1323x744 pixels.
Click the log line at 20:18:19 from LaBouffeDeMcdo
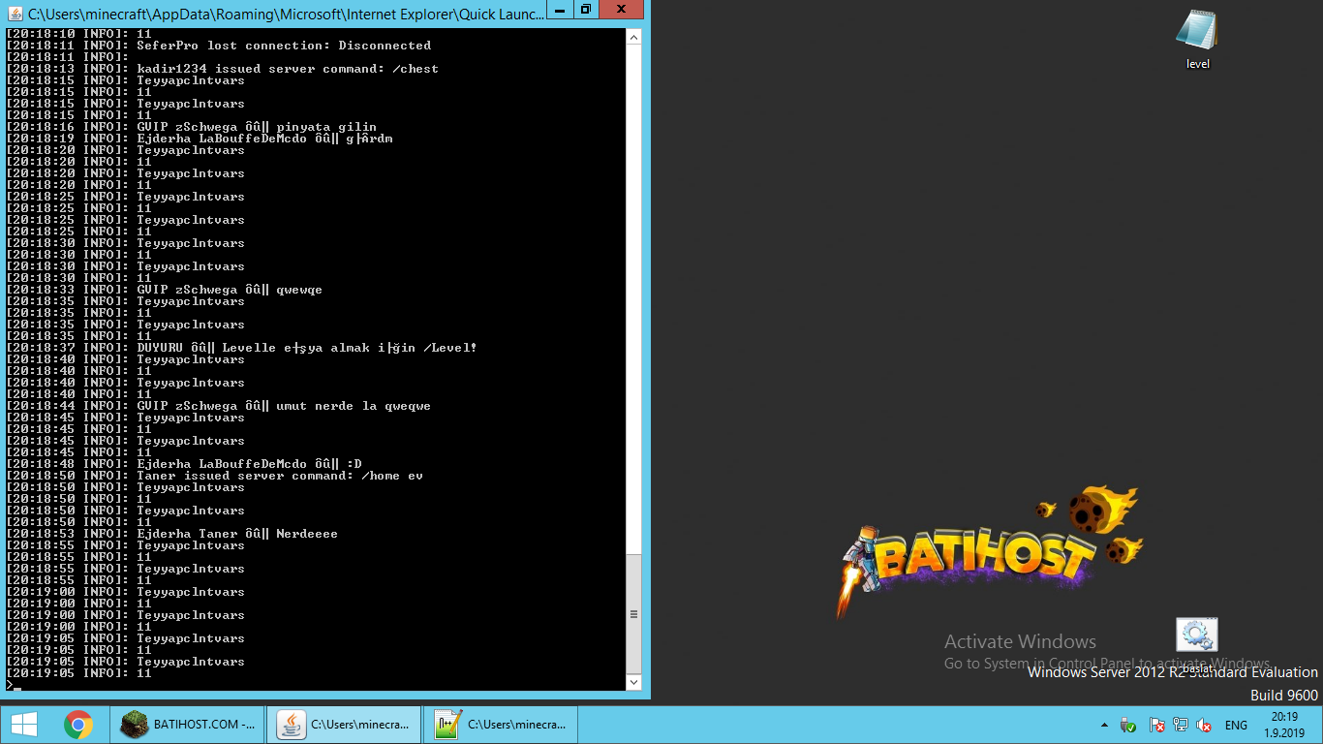click(x=200, y=139)
